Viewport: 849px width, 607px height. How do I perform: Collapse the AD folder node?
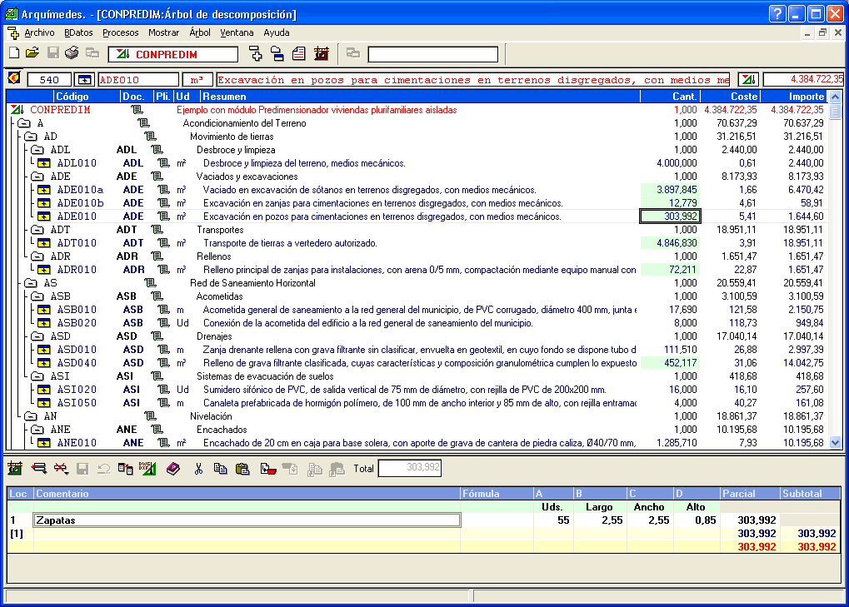click(x=30, y=137)
